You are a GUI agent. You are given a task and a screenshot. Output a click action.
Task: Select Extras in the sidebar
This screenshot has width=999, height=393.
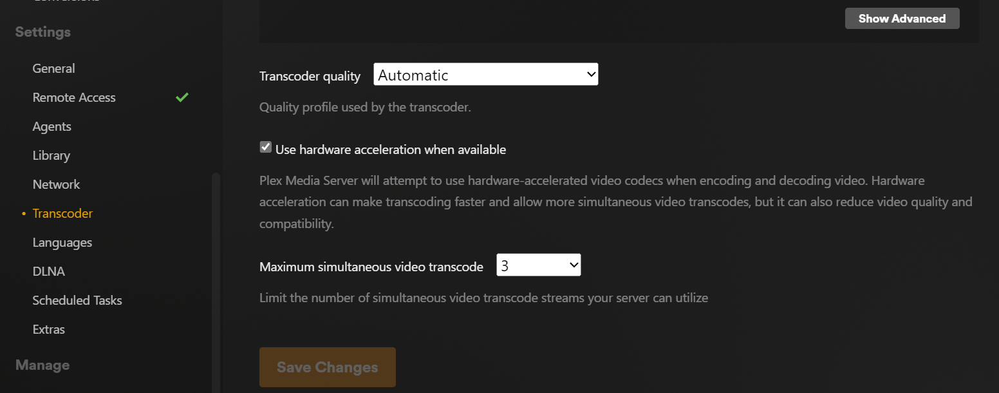(x=49, y=329)
